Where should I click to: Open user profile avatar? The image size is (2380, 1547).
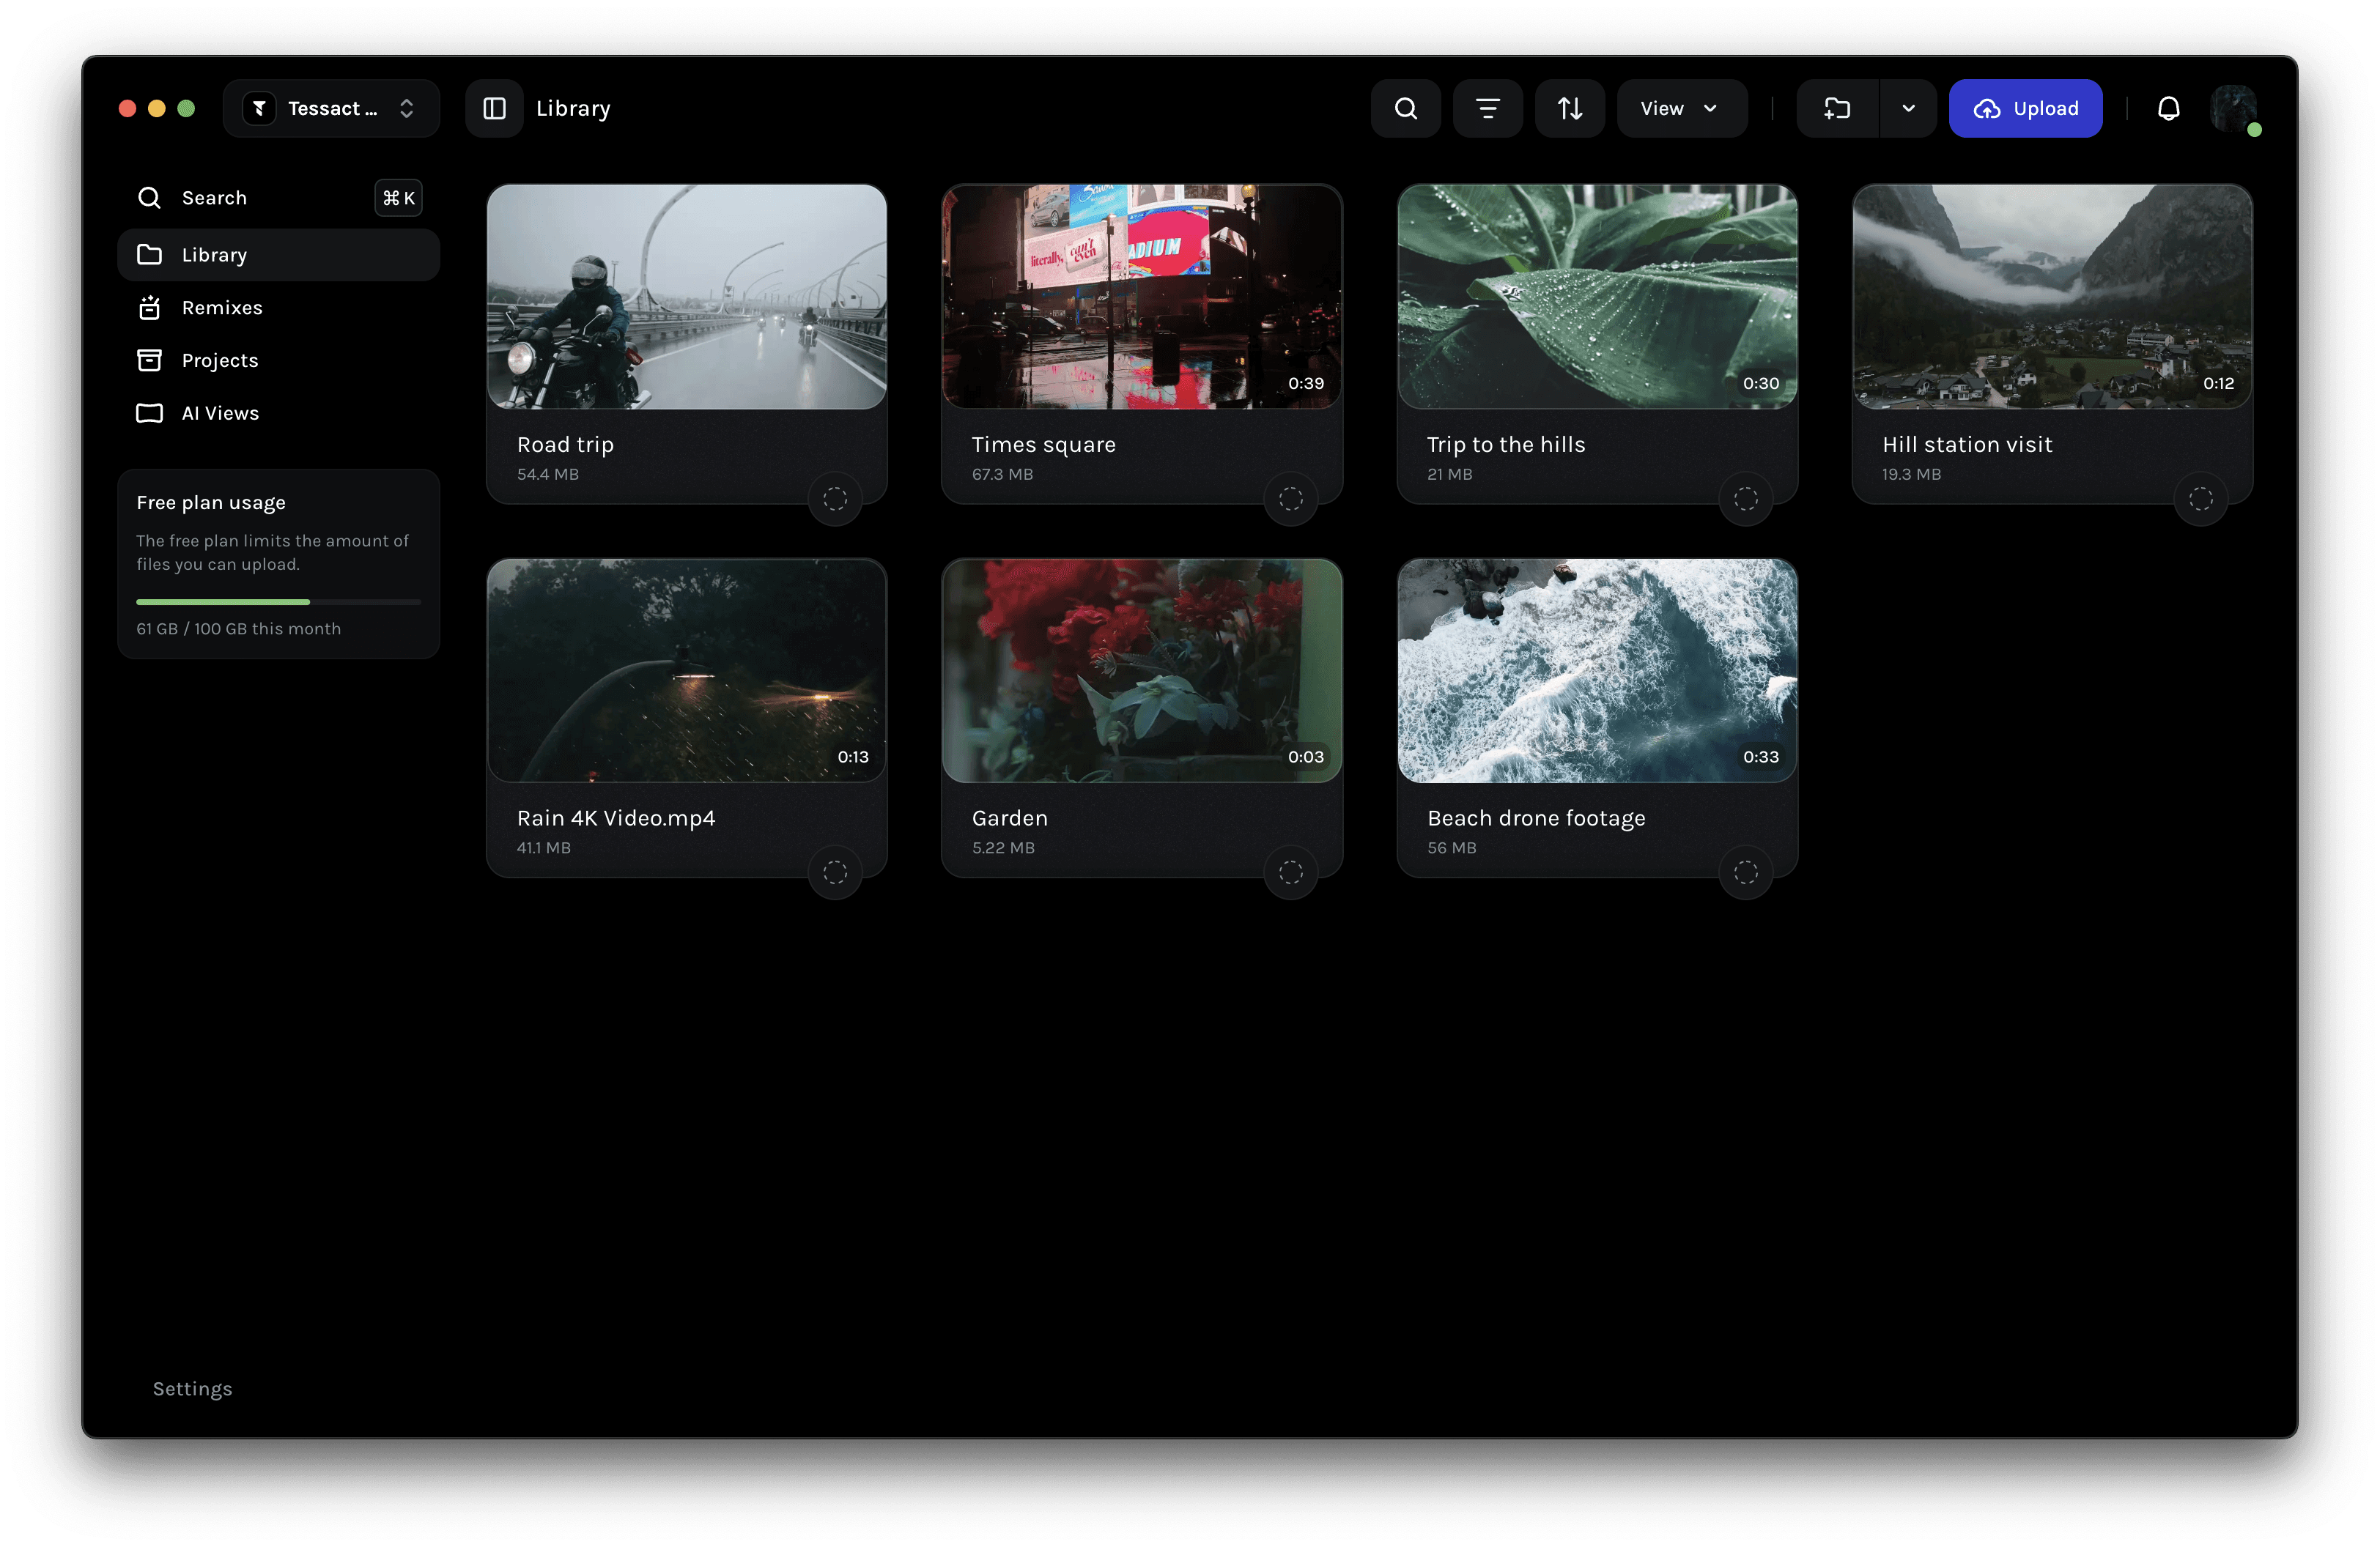(x=2233, y=108)
